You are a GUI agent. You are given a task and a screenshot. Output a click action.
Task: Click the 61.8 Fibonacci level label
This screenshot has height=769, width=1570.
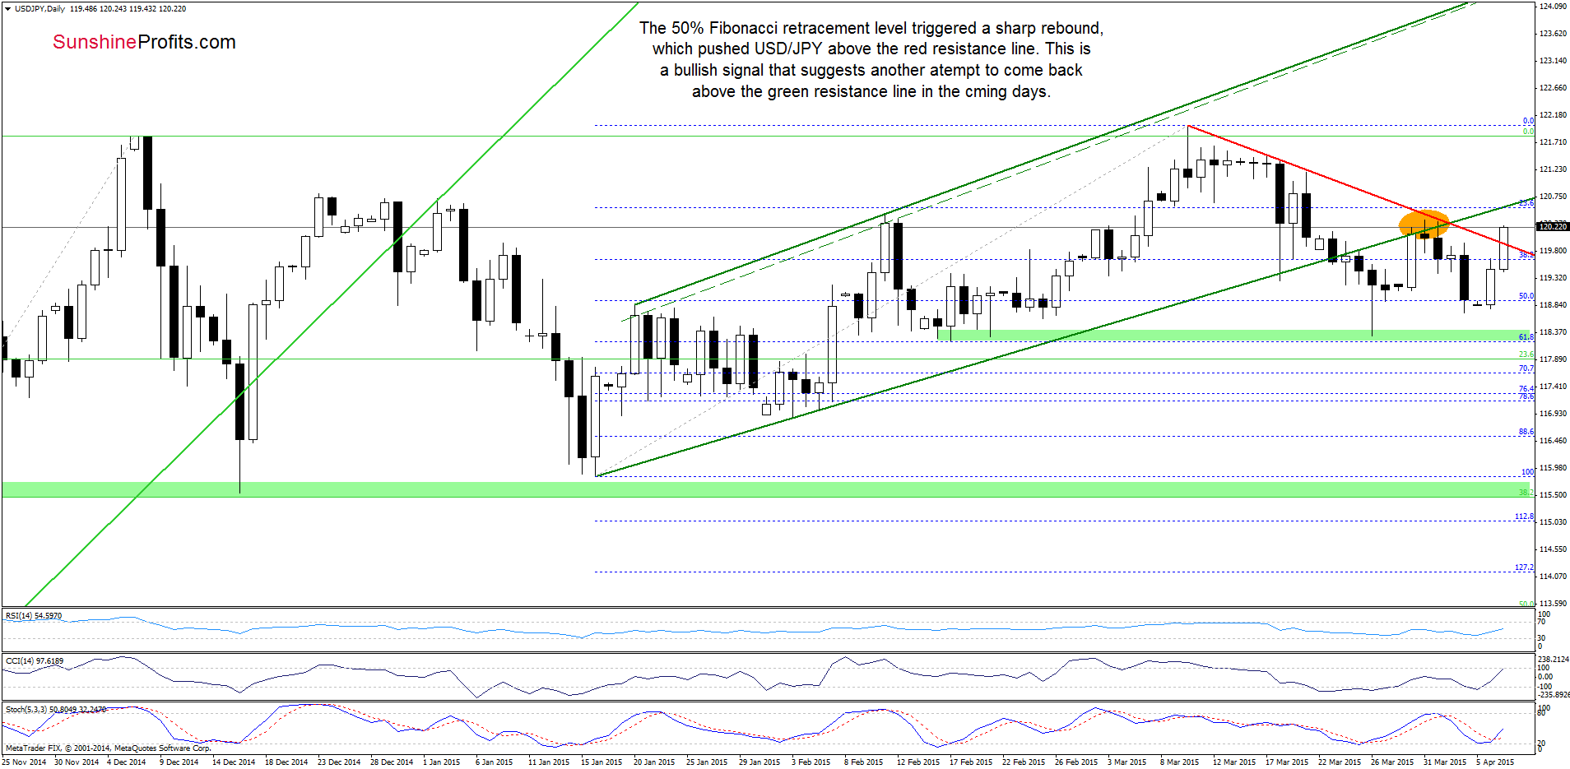(1526, 337)
